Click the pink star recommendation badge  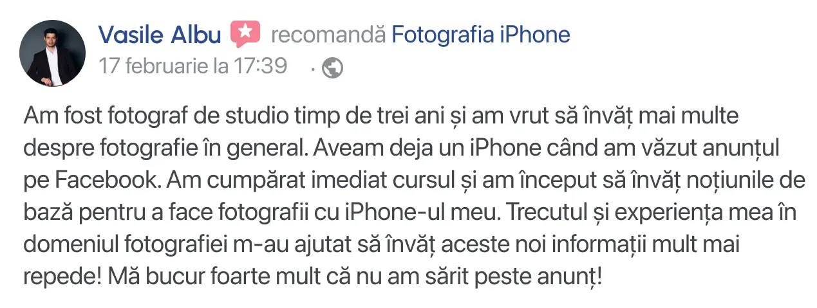coord(245,34)
